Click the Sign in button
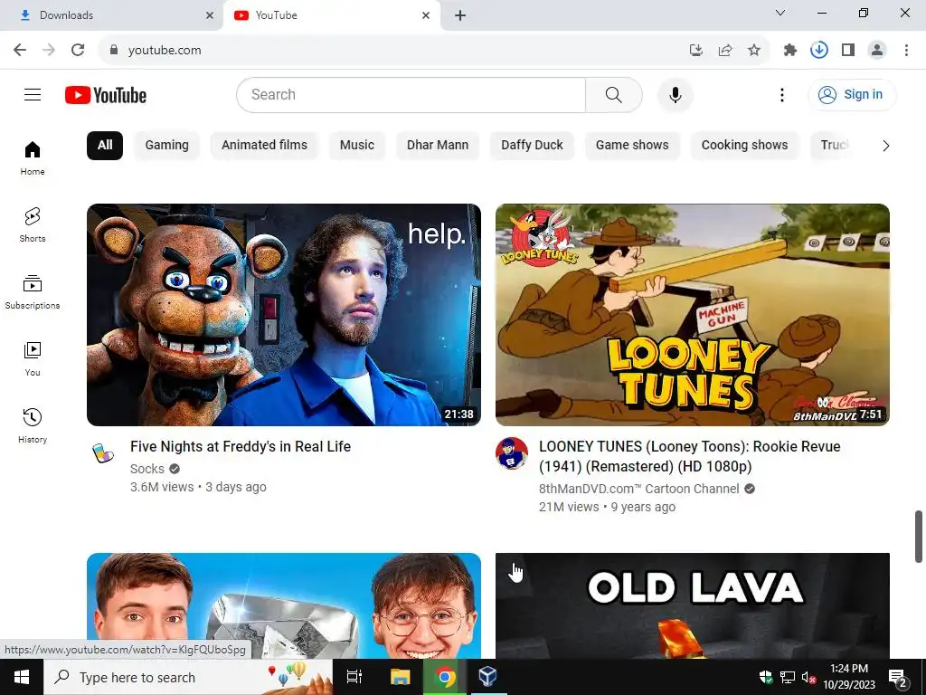 (x=852, y=94)
